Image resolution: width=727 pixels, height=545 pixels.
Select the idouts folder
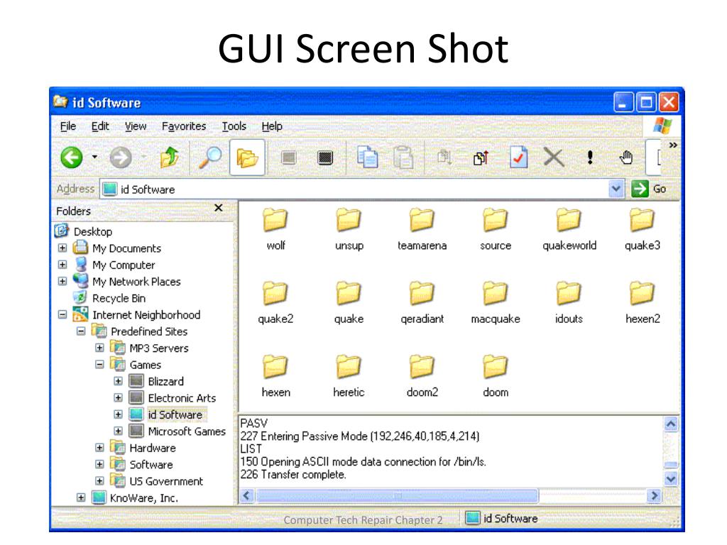click(x=569, y=302)
